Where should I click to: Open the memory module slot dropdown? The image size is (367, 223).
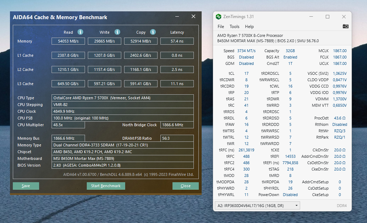pos(257,206)
